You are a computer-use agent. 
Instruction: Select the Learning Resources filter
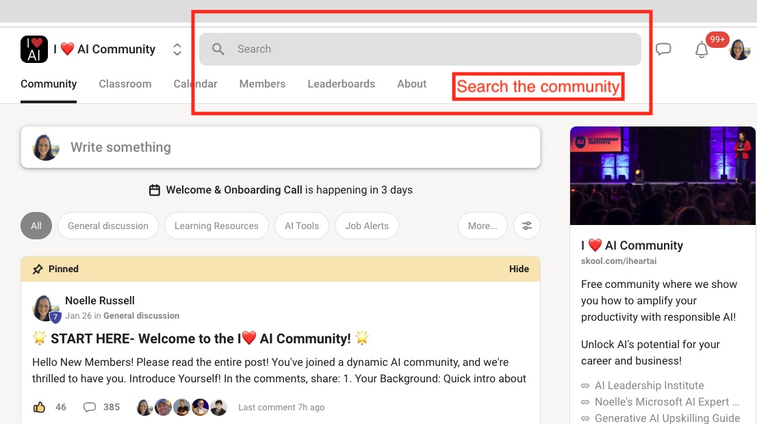(x=216, y=226)
